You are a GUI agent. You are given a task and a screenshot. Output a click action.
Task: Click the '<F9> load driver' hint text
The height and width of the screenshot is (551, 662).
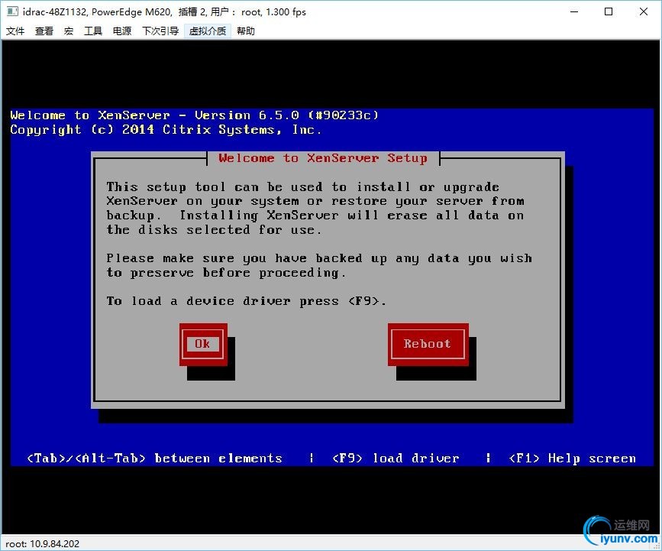(396, 459)
